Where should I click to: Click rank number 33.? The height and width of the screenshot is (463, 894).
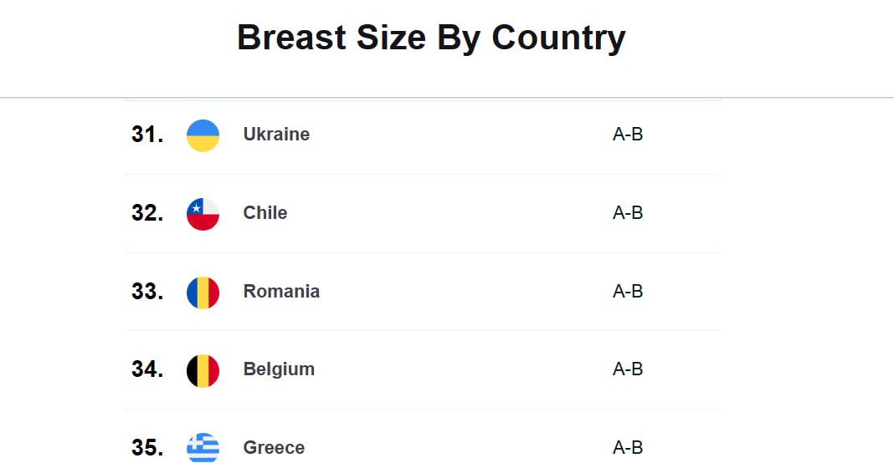tap(147, 292)
